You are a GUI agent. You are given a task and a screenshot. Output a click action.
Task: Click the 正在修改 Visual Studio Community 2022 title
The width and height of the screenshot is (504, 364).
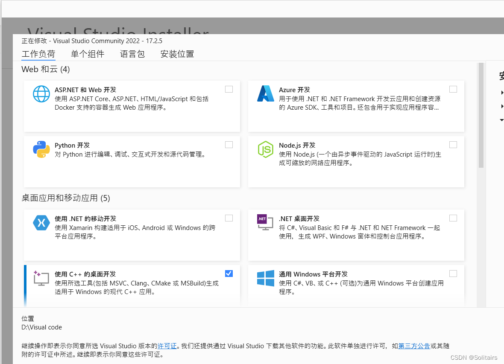coord(92,41)
